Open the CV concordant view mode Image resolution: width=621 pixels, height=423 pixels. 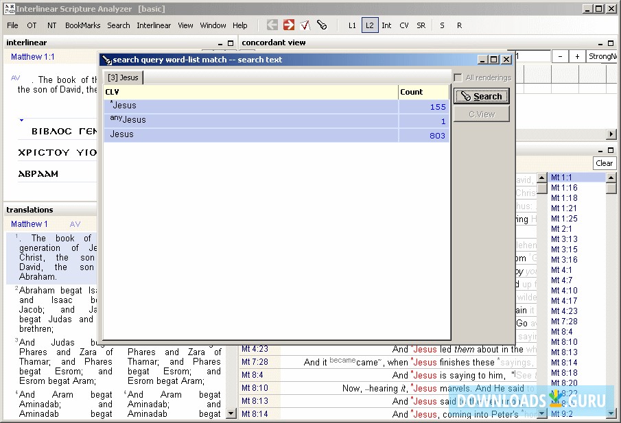click(x=403, y=25)
